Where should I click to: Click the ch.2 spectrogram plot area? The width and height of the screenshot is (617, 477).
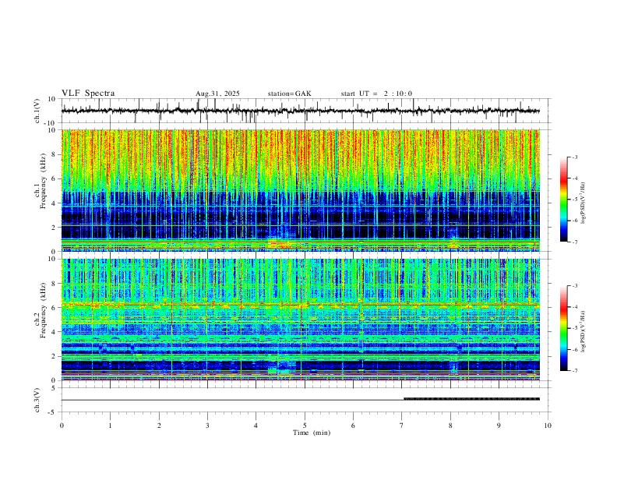pyautogui.click(x=301, y=320)
